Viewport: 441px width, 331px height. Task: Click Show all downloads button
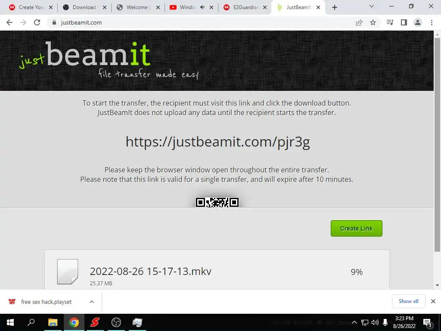point(408,301)
